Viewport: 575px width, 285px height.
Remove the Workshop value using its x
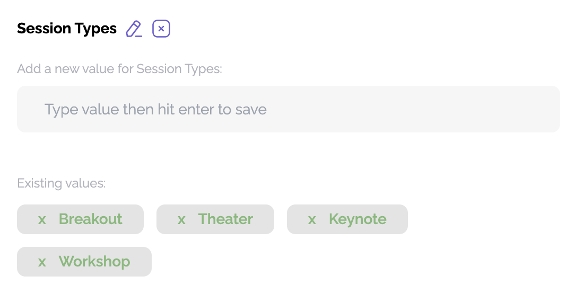pyautogui.click(x=42, y=262)
